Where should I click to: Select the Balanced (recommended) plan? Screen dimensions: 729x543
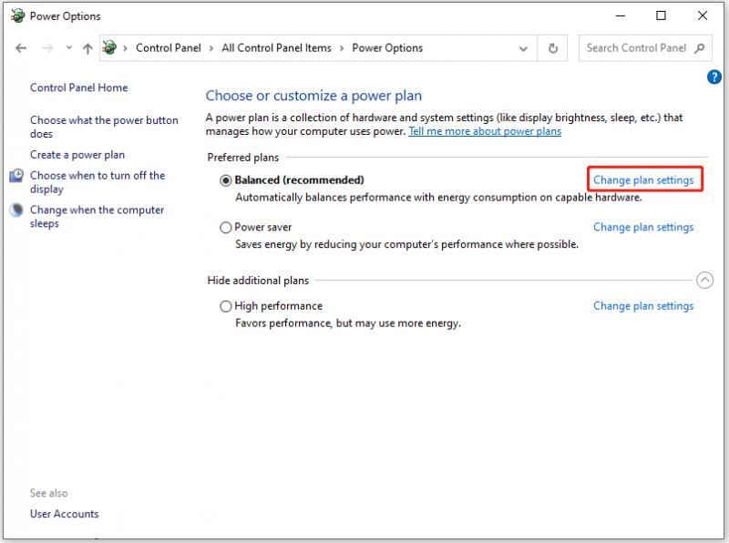coord(226,180)
